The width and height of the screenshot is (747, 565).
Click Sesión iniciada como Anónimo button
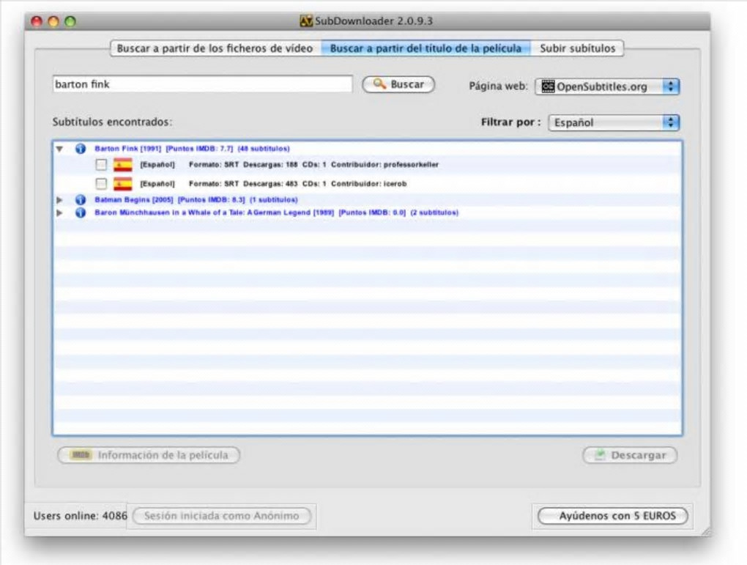[221, 516]
